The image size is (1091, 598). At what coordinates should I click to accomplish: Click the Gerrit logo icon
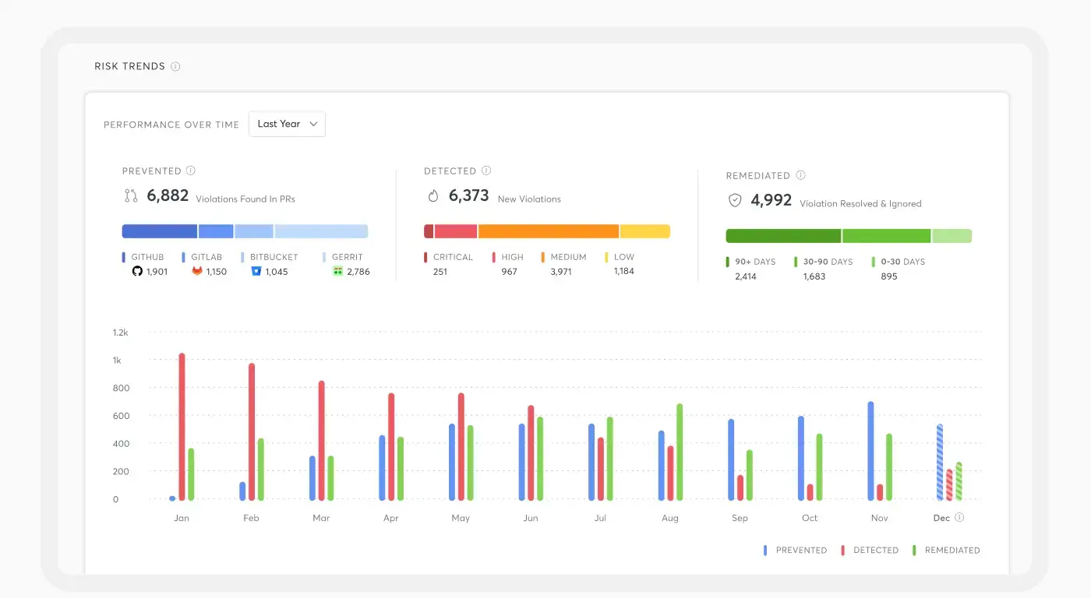point(337,272)
